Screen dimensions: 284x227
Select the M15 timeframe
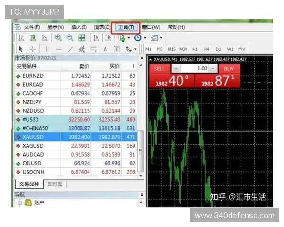(x=171, y=49)
